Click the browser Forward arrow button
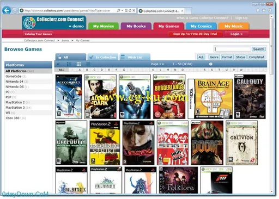The image size is (279, 199). 15,10
